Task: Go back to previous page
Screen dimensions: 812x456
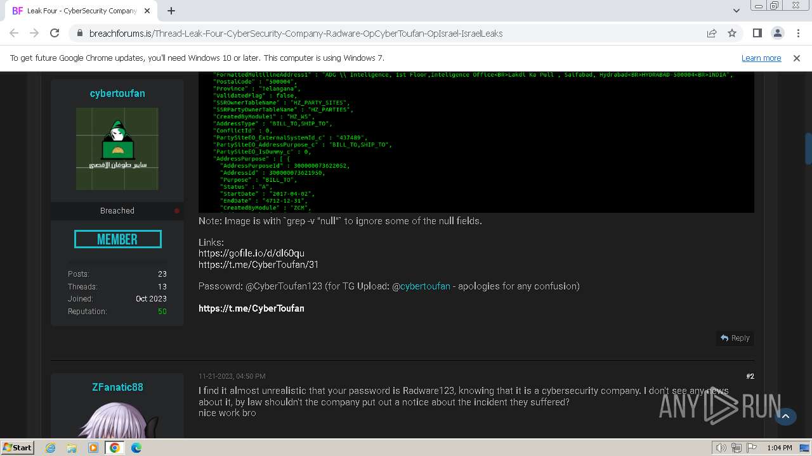Action: (14, 33)
